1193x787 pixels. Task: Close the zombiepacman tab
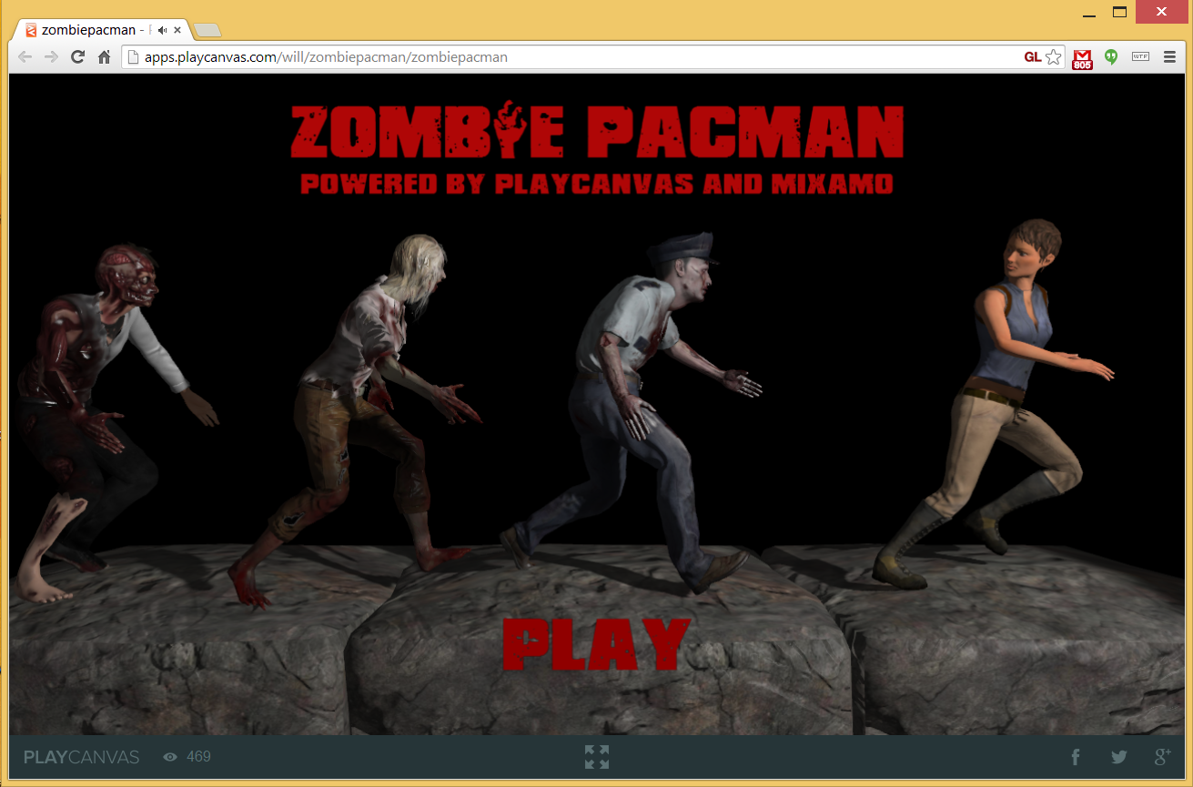[x=177, y=30]
